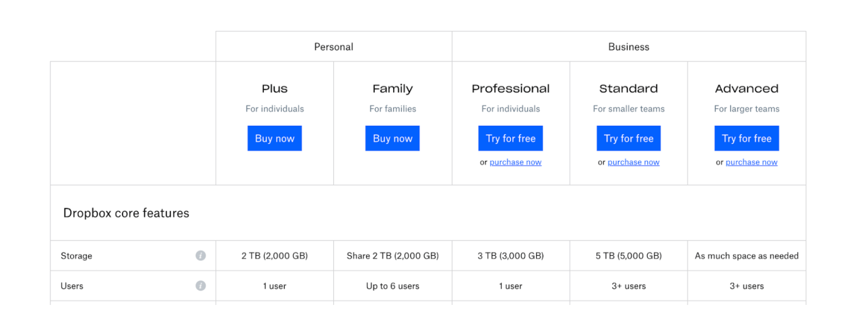This screenshot has height=334, width=859.
Task: Open purchase now link under Standard
Action: 634,163
